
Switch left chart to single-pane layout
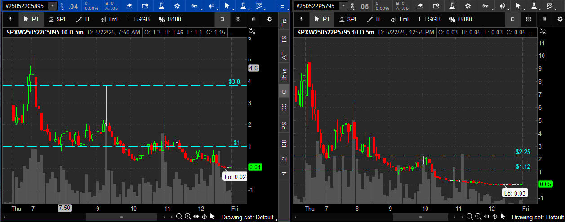point(222,19)
